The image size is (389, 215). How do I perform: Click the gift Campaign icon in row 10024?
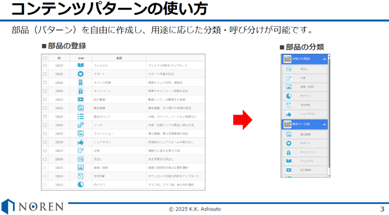80,91
